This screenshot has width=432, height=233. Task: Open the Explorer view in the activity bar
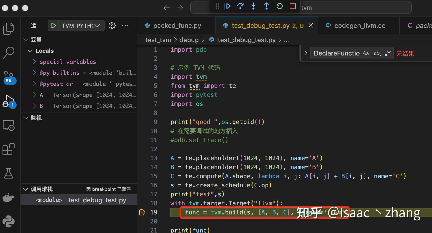9,28
